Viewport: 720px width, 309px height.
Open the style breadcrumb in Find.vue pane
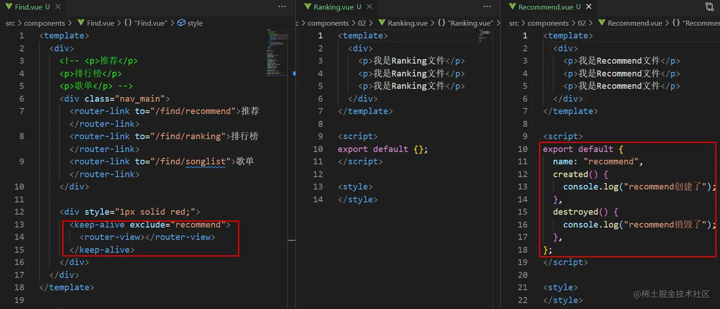[195, 23]
